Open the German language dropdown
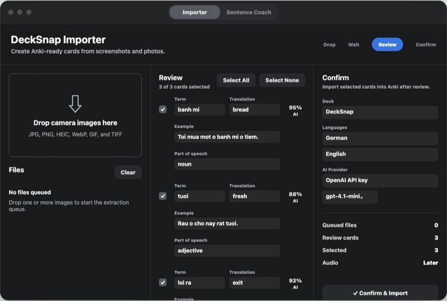447x301 pixels. click(380, 138)
